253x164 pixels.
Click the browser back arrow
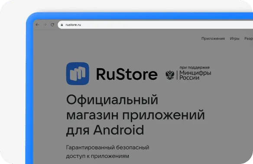pyautogui.click(x=37, y=25)
